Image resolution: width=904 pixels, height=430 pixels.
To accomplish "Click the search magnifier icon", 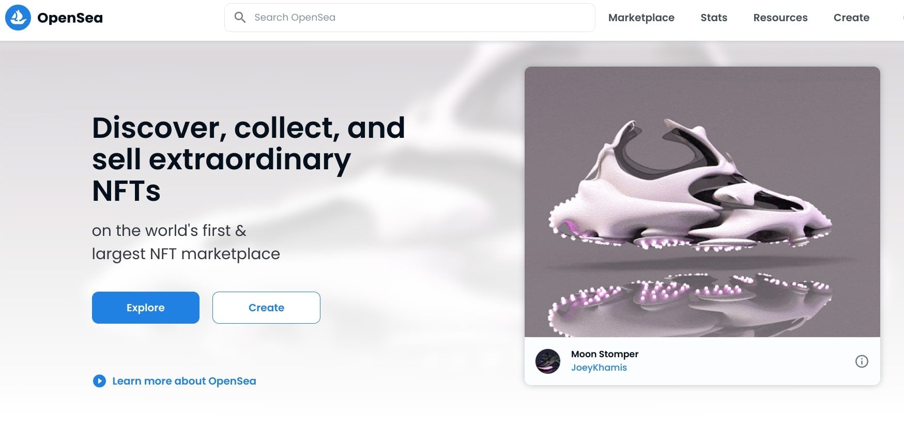I will click(240, 18).
